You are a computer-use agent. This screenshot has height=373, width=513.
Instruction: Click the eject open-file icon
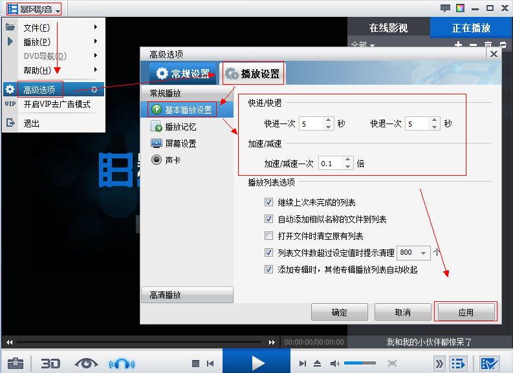coord(317,363)
